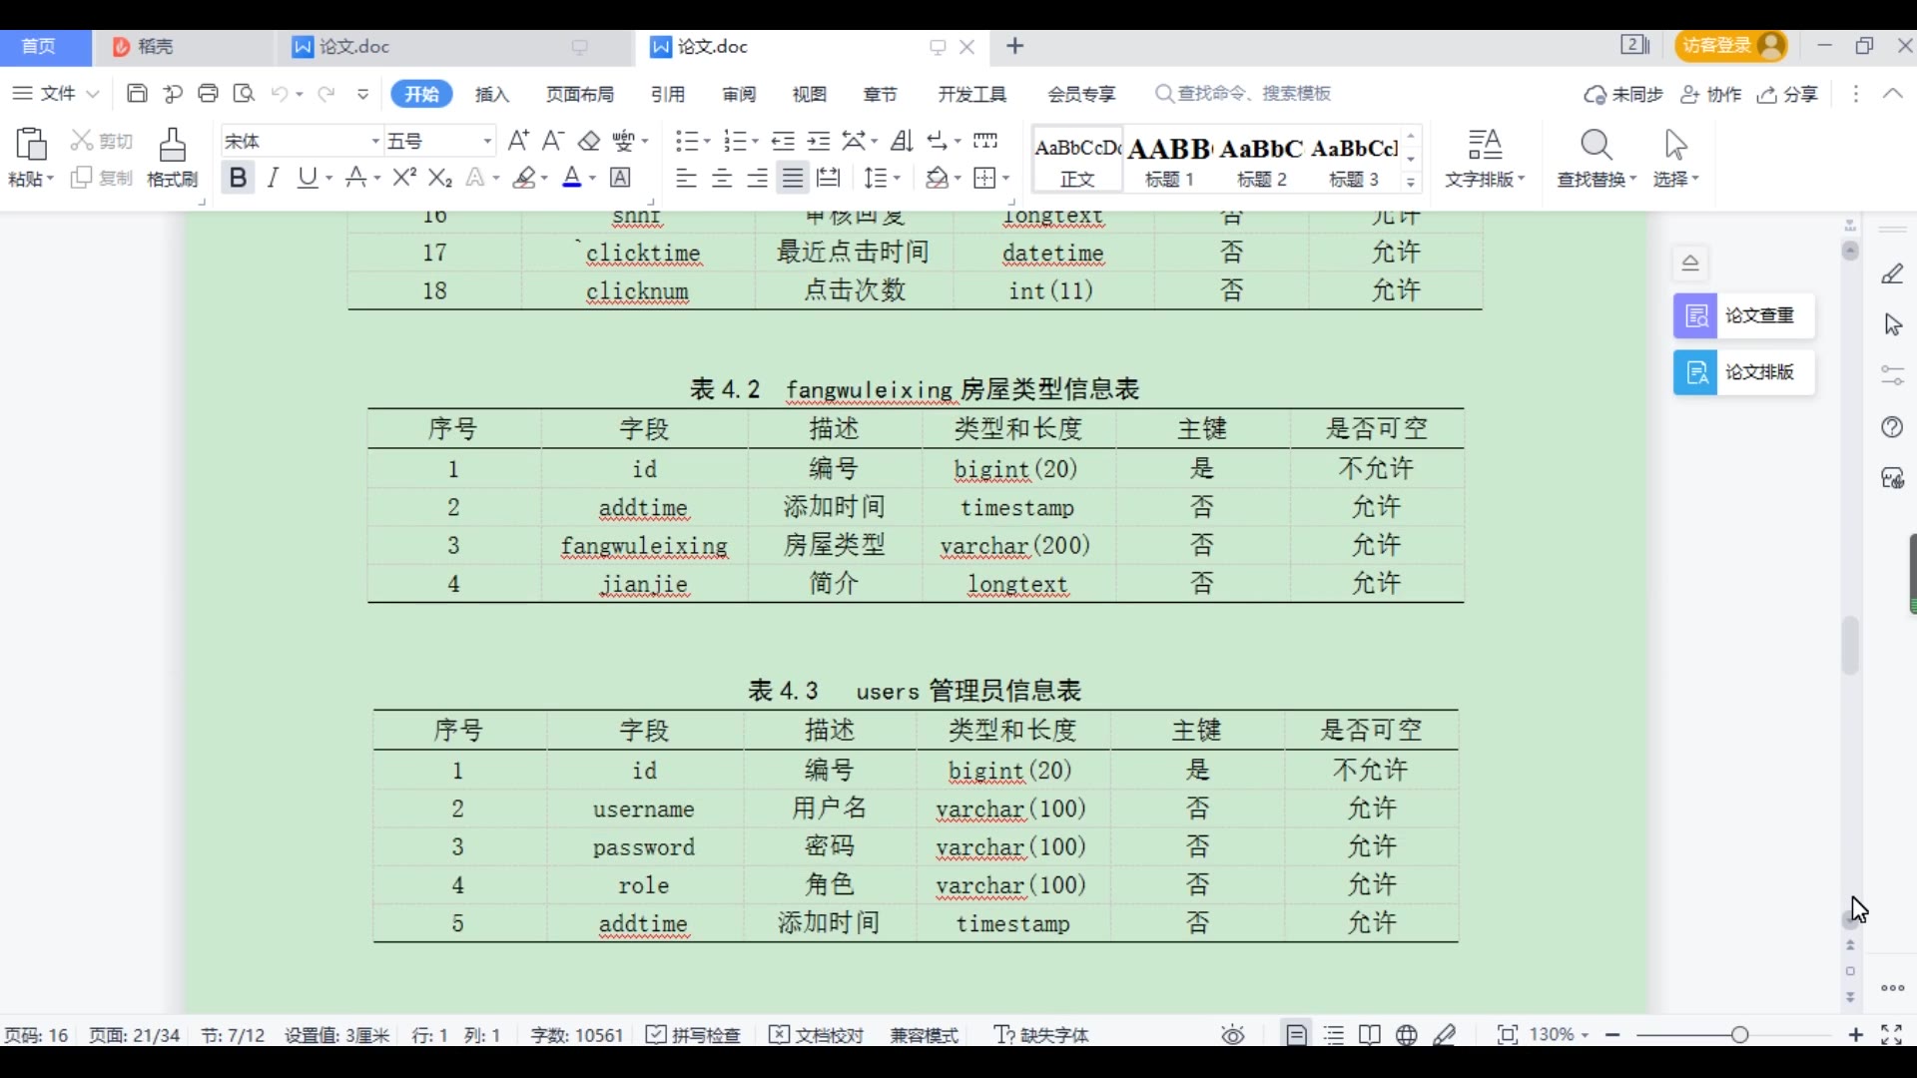Switch to the 页面布局 ribbon tab

(580, 94)
